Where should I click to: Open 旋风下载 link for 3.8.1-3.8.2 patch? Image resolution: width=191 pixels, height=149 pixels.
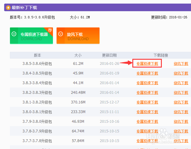coord(181,102)
